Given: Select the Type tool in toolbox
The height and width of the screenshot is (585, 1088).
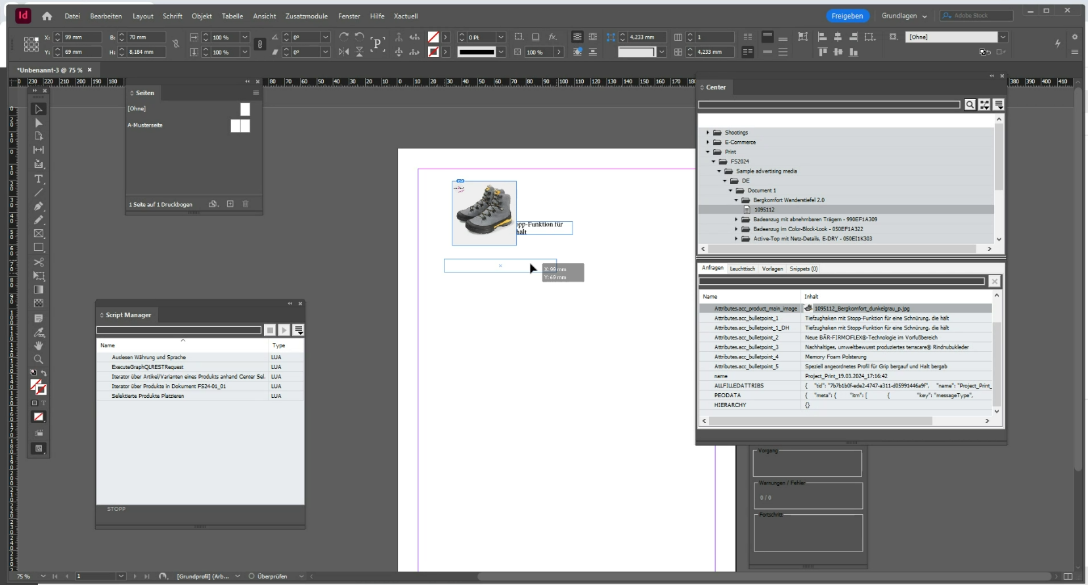Looking at the screenshot, I should click(39, 179).
